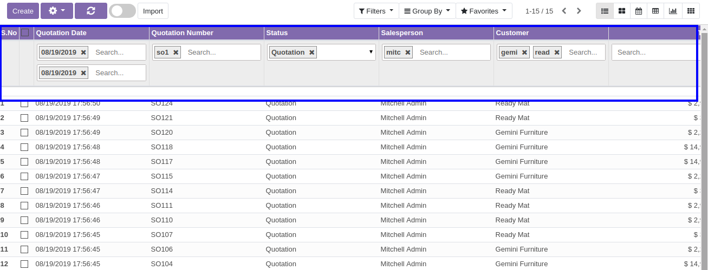708x270 pixels.
Task: Expand the Group By dropdown
Action: click(427, 11)
